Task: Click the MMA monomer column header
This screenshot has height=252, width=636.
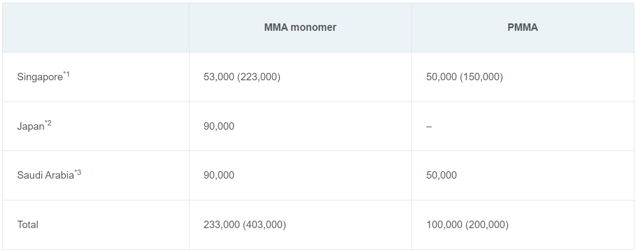Action: click(x=300, y=28)
